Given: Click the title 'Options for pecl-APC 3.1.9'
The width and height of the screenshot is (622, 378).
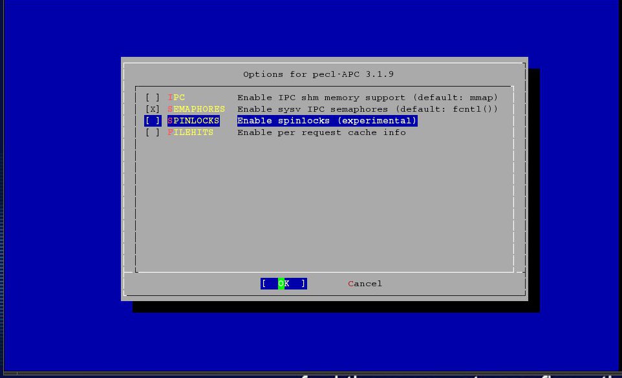Looking at the screenshot, I should [x=319, y=74].
